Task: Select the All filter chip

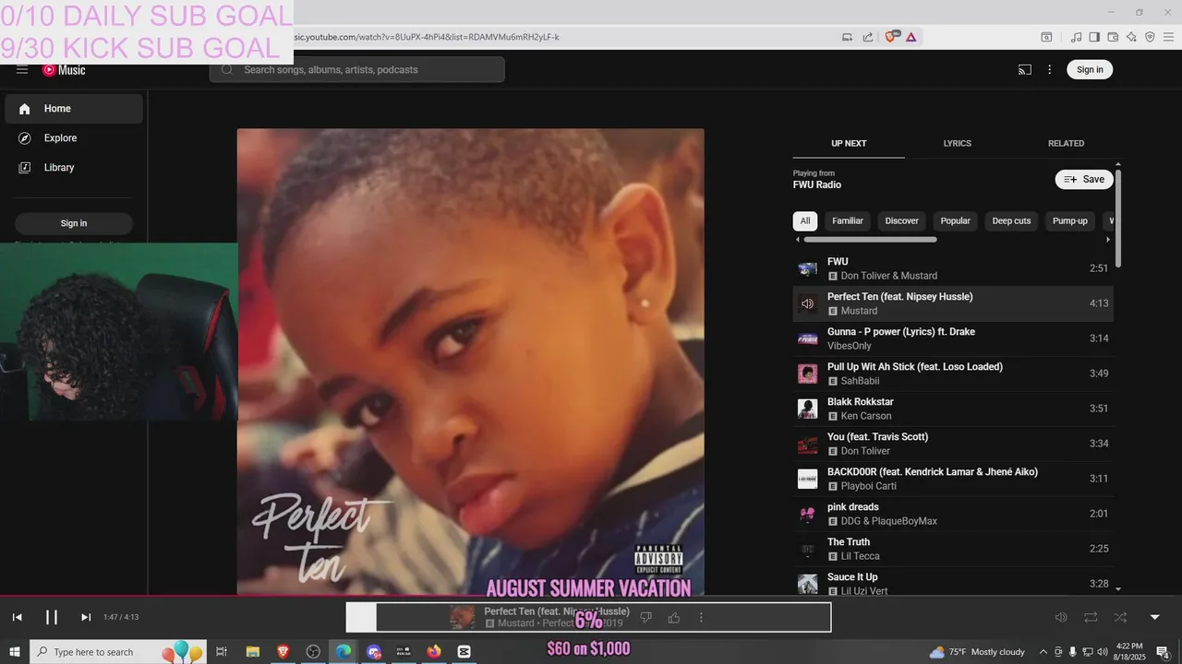Action: (805, 220)
